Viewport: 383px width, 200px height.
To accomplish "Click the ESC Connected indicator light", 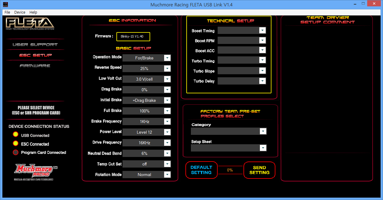I will click(16, 144).
